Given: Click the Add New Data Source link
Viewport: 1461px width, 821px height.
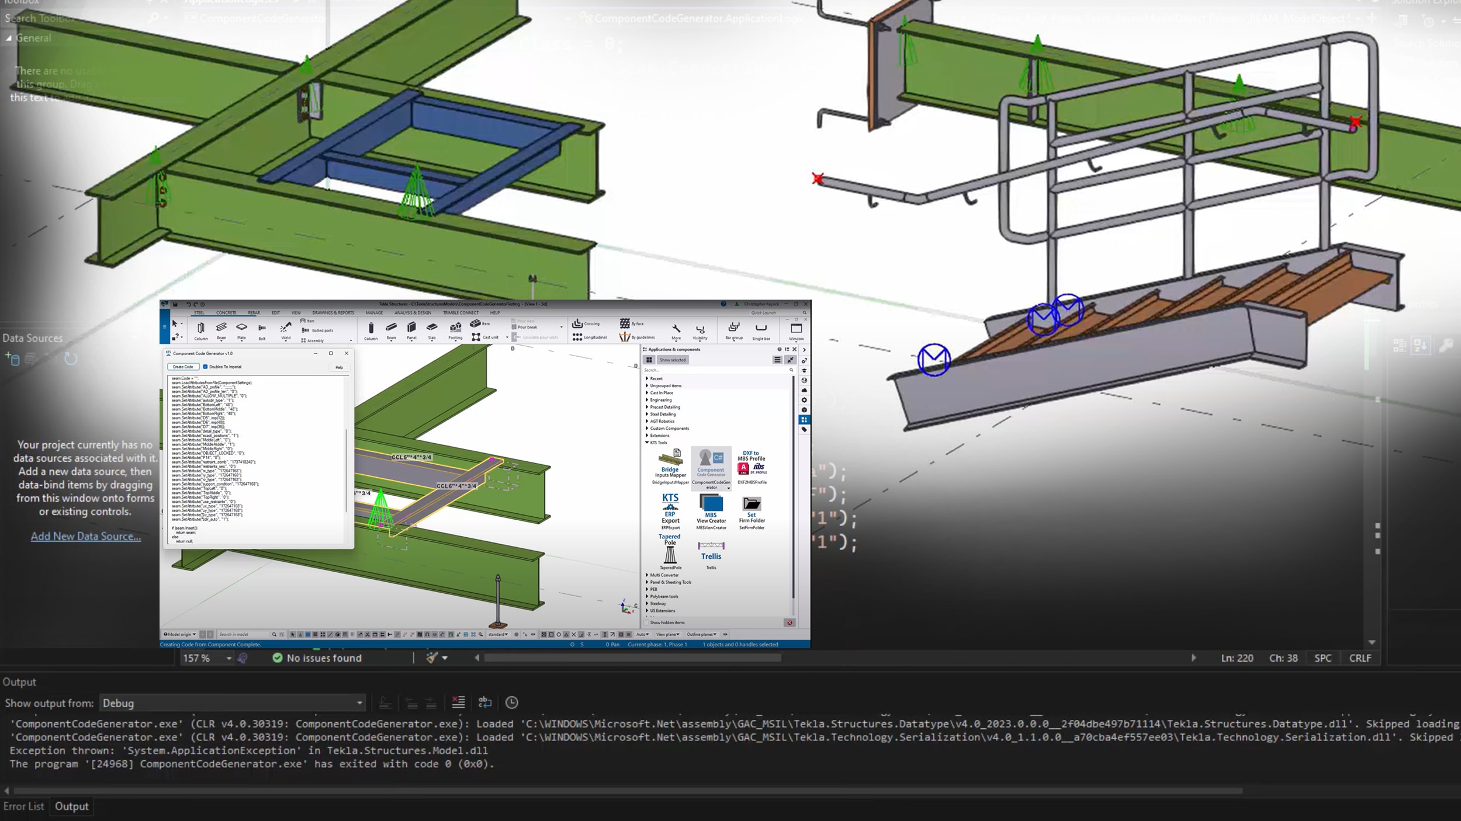Looking at the screenshot, I should coord(86,536).
